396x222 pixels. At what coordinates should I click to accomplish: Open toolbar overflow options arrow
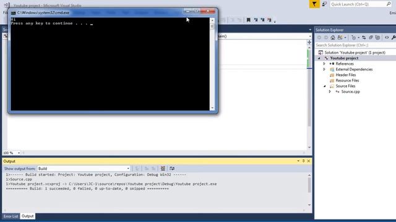click(x=275, y=21)
